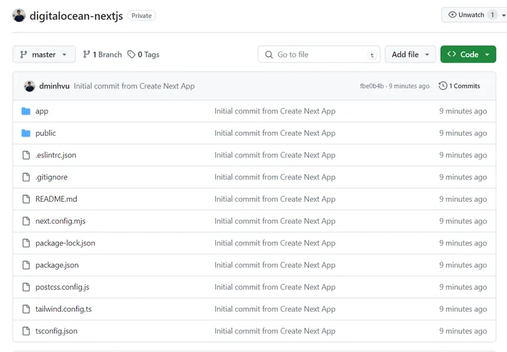Open the app folder name
This screenshot has height=352, width=507.
[42, 111]
